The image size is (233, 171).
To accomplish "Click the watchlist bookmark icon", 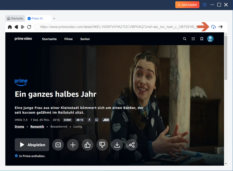I will point(201,38).
